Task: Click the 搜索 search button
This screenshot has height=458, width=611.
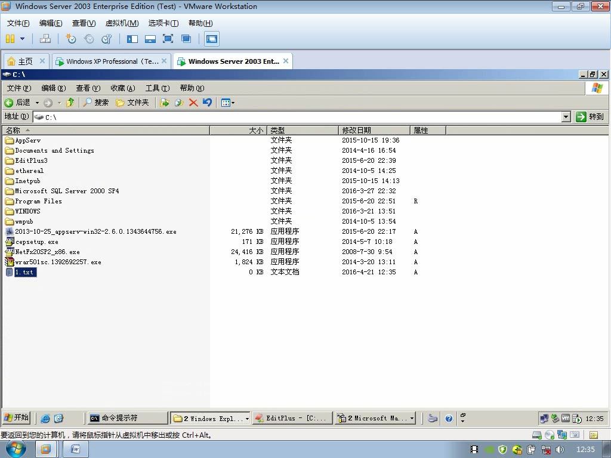Action: (x=96, y=103)
